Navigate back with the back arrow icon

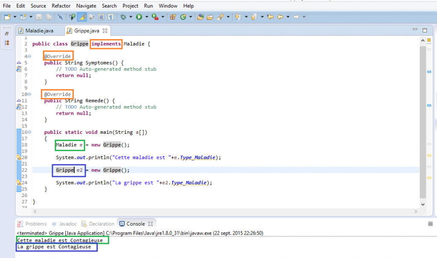pos(280,17)
